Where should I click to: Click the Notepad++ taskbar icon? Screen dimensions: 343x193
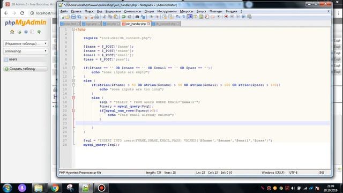(86, 188)
